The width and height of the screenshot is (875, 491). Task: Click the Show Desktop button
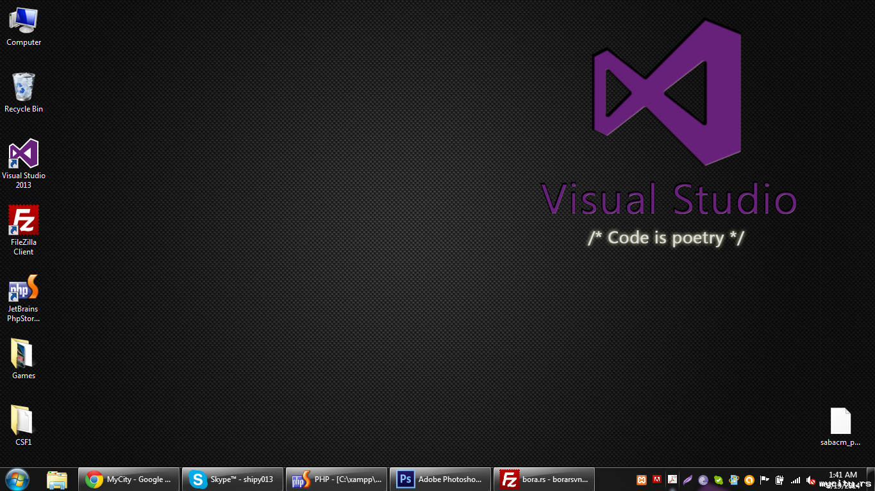click(x=871, y=479)
